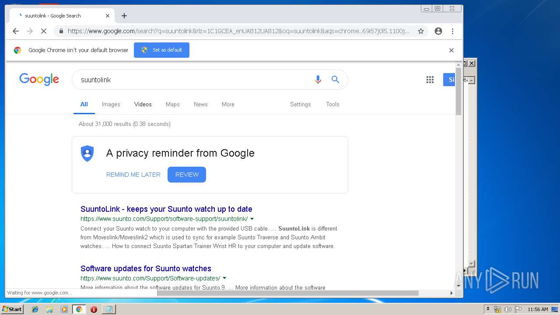Expand dropdown arrow beside Software-updates URL

pyautogui.click(x=224, y=278)
